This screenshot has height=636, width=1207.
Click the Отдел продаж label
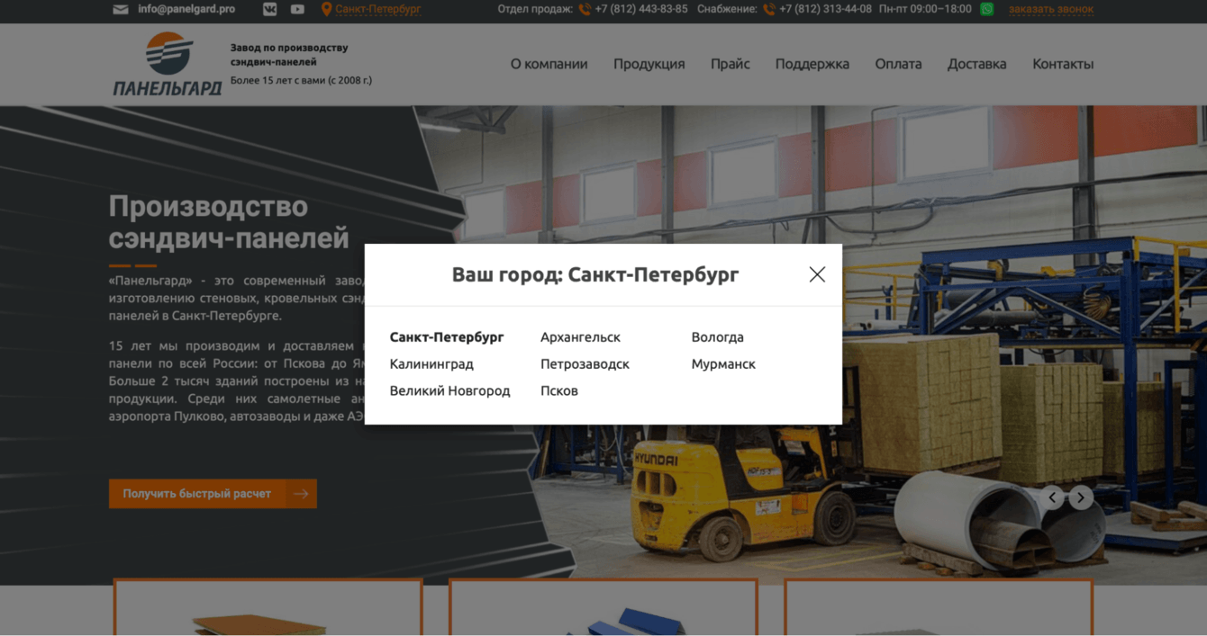point(535,9)
